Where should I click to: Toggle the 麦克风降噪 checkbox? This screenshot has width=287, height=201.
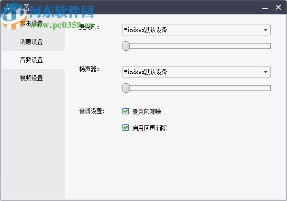(x=125, y=112)
